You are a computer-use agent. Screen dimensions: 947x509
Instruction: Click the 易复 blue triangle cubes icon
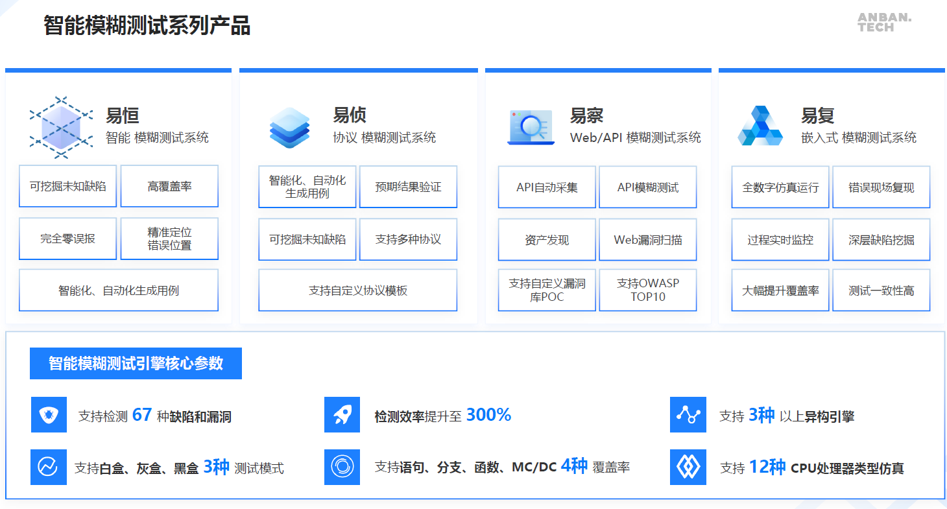coord(760,126)
